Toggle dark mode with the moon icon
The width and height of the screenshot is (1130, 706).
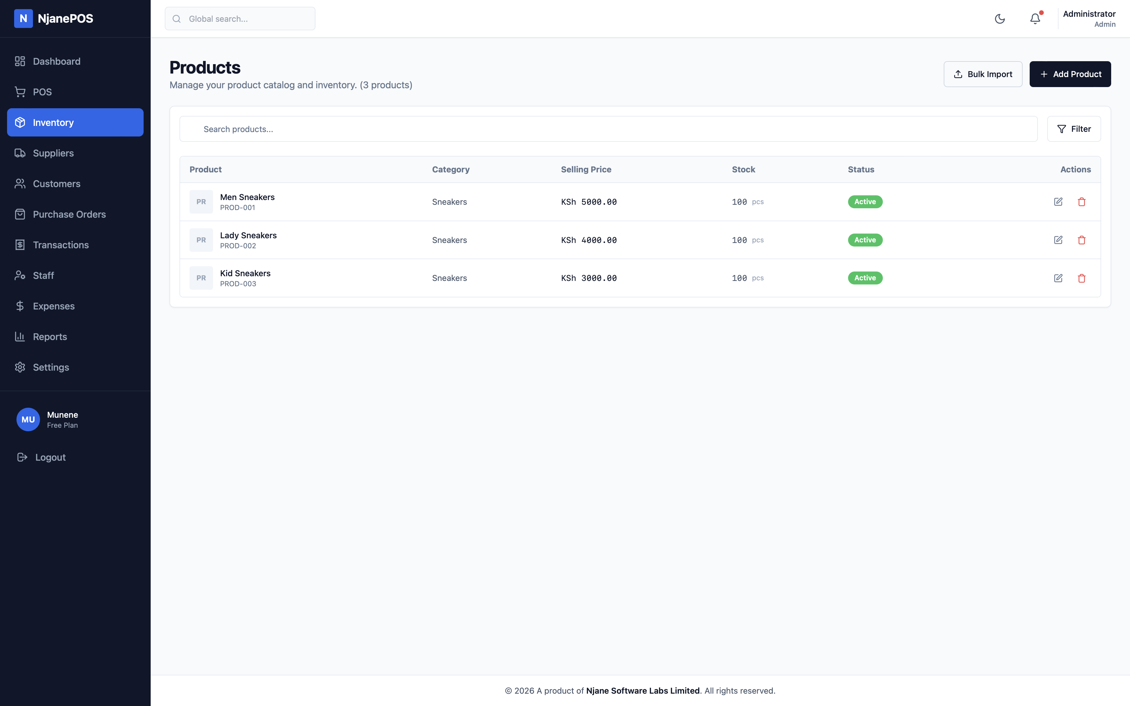coord(1000,19)
